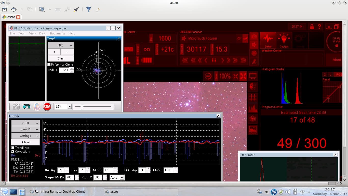Click the focuser single step right arrow
Image resolution: width=348 pixels, height=196 pixels.
click(222, 60)
